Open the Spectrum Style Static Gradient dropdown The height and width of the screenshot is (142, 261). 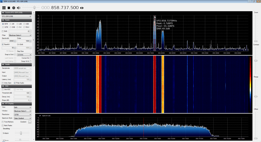click(22, 118)
